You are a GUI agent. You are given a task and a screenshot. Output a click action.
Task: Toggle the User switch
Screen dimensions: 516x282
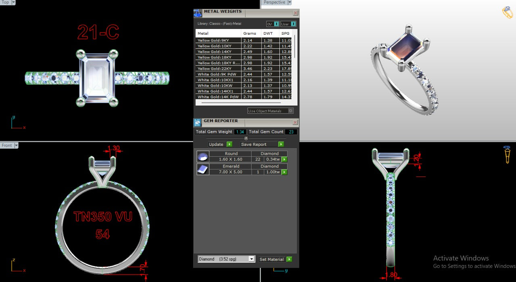(288, 24)
